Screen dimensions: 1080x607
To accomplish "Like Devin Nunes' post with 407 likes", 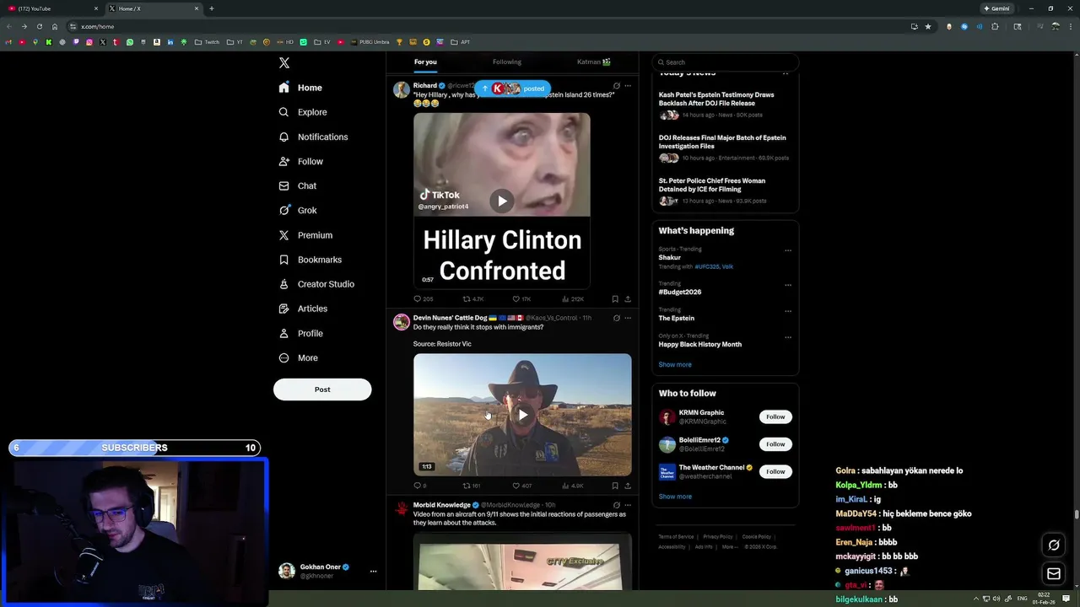I will tap(522, 486).
